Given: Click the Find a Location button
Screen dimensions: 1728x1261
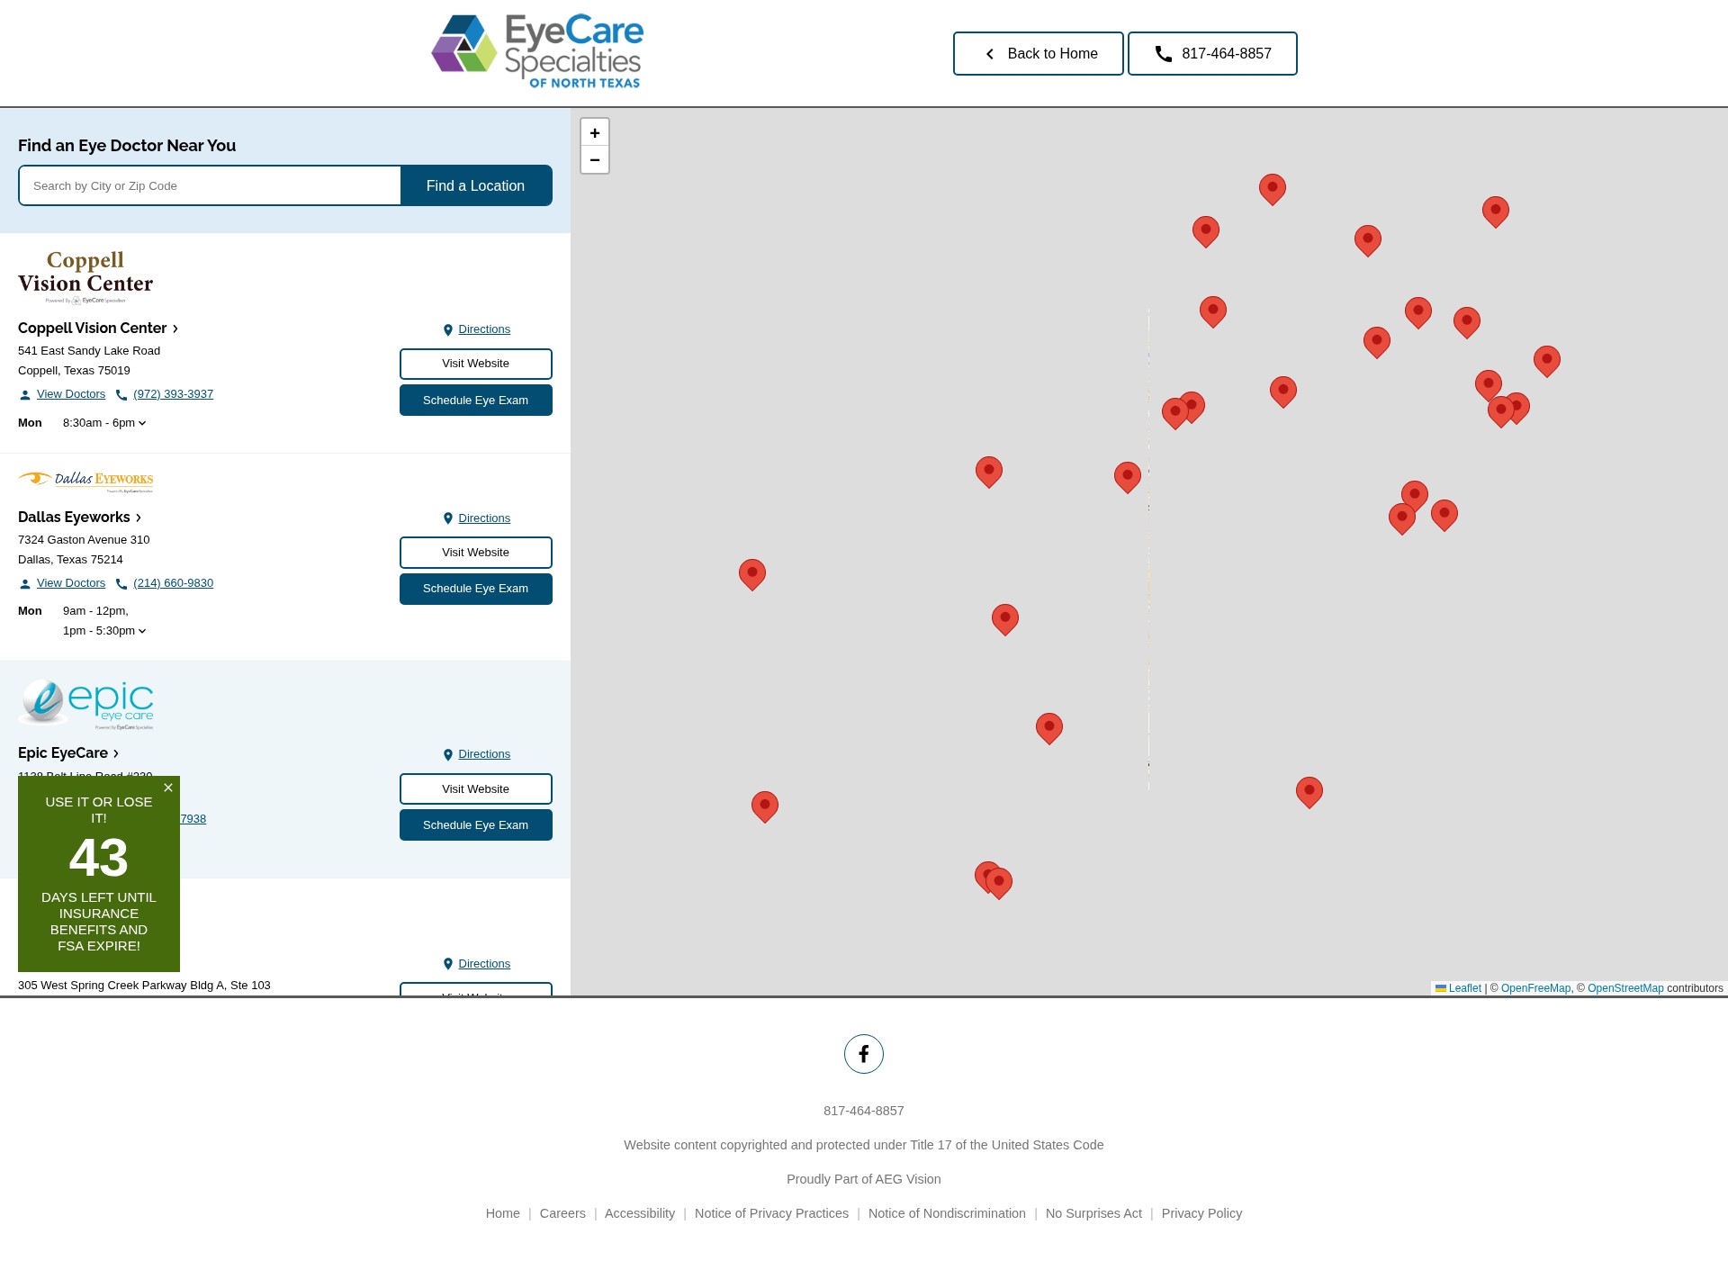Looking at the screenshot, I should pos(475,185).
